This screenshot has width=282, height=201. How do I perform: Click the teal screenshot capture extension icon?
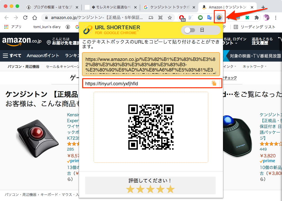click(x=247, y=17)
